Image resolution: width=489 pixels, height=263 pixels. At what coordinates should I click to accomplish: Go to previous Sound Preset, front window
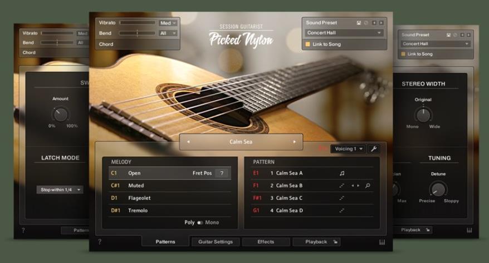coord(374,23)
